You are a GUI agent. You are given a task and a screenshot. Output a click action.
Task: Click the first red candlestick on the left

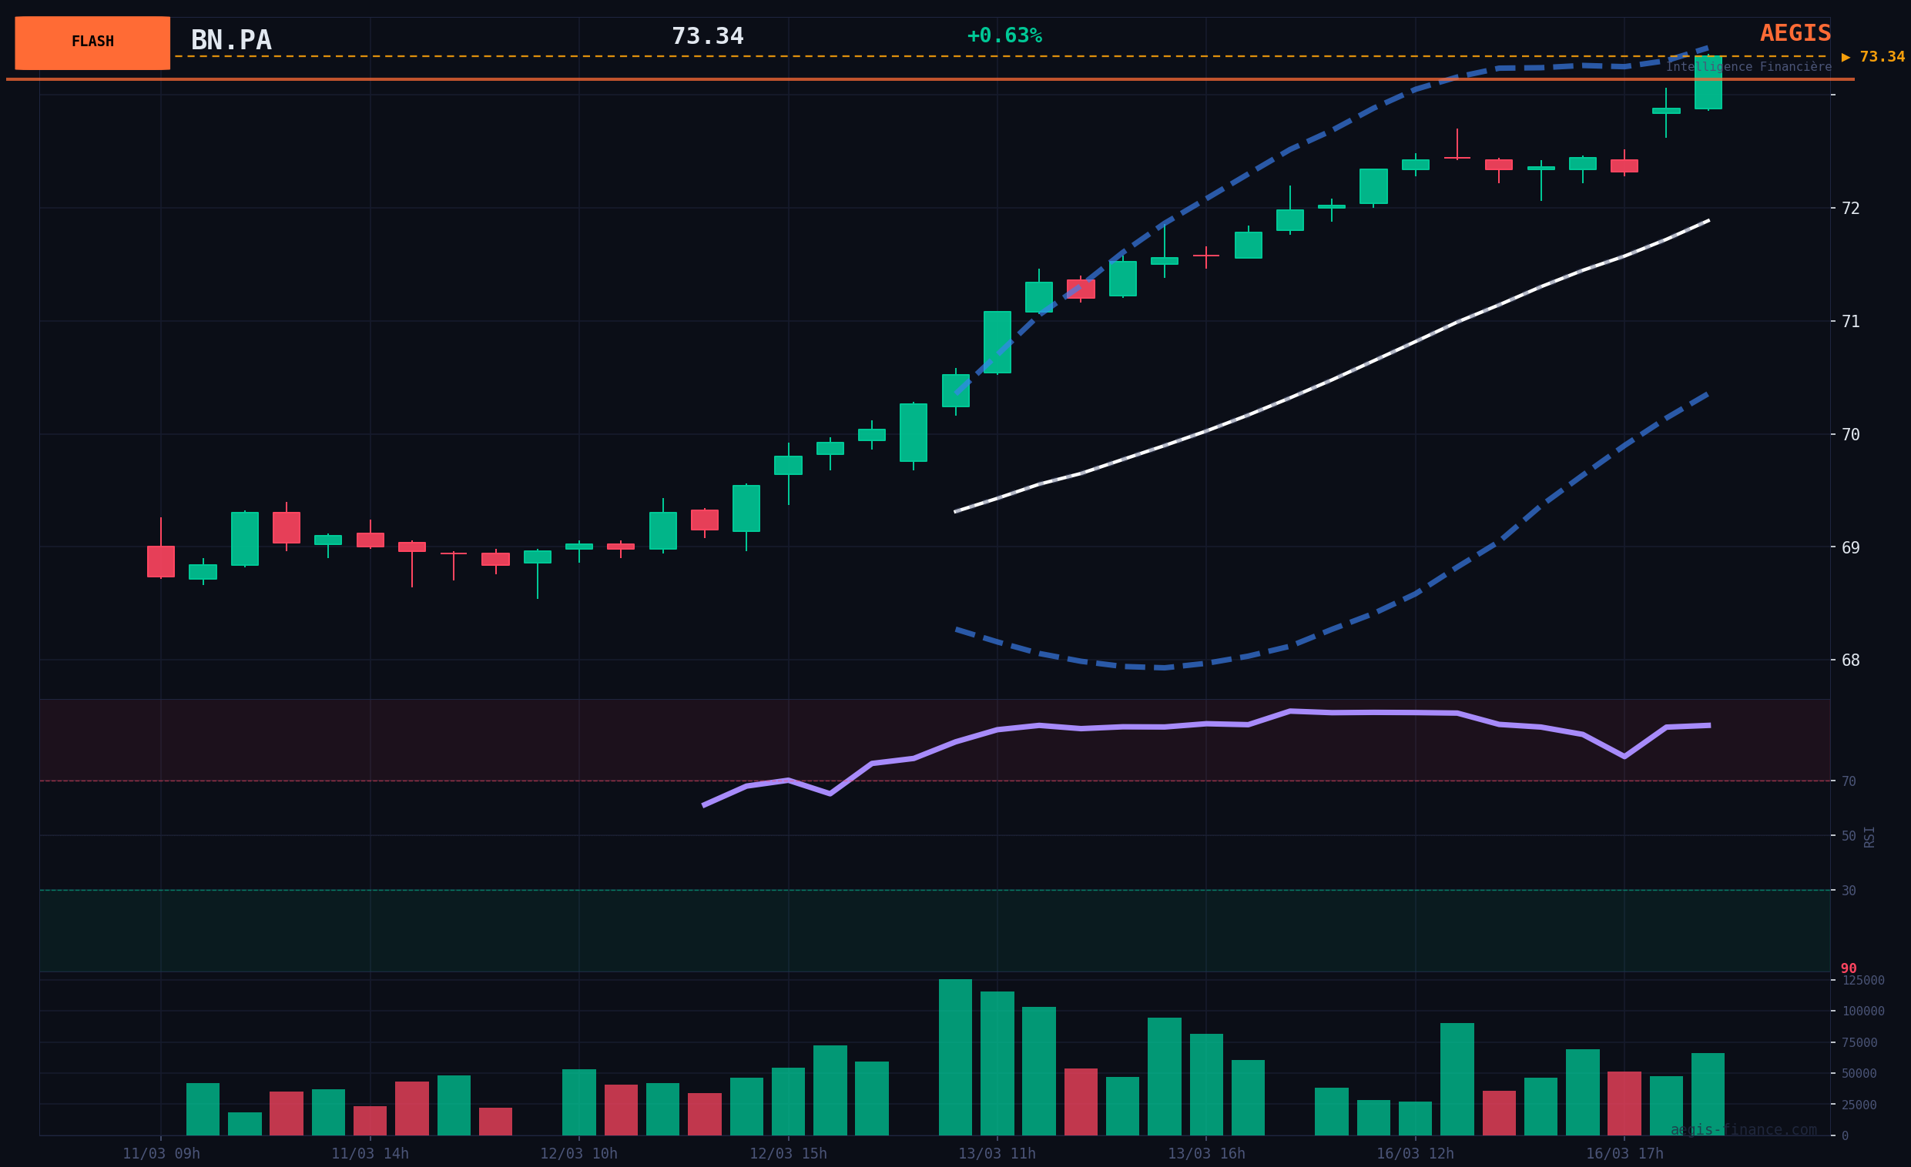[160, 562]
